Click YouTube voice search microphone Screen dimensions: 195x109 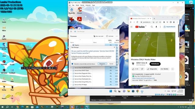(156, 27)
